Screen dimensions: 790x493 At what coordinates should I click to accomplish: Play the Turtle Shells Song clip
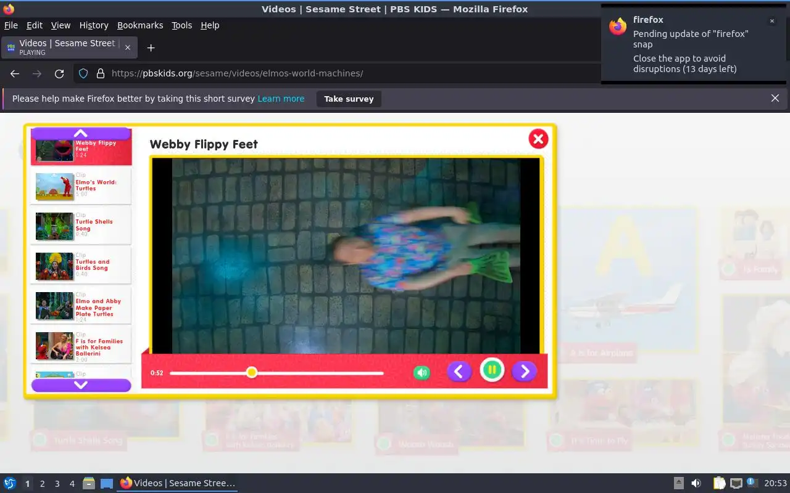(81, 226)
